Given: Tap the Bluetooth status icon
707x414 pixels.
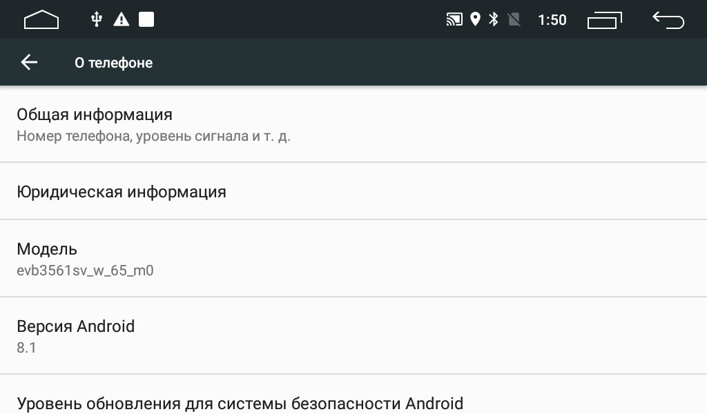Looking at the screenshot, I should 494,19.
